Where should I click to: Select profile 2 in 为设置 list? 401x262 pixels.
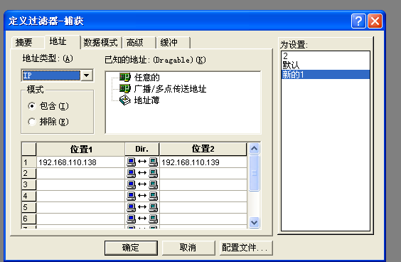(x=326, y=56)
